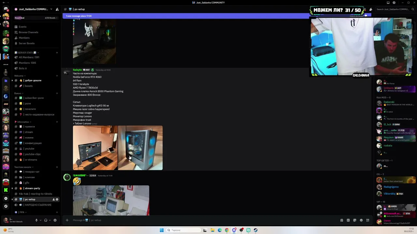Image resolution: width=417 pixels, height=234 pixels.
Task: Switch to добре-дошли channel
Action: (36, 80)
